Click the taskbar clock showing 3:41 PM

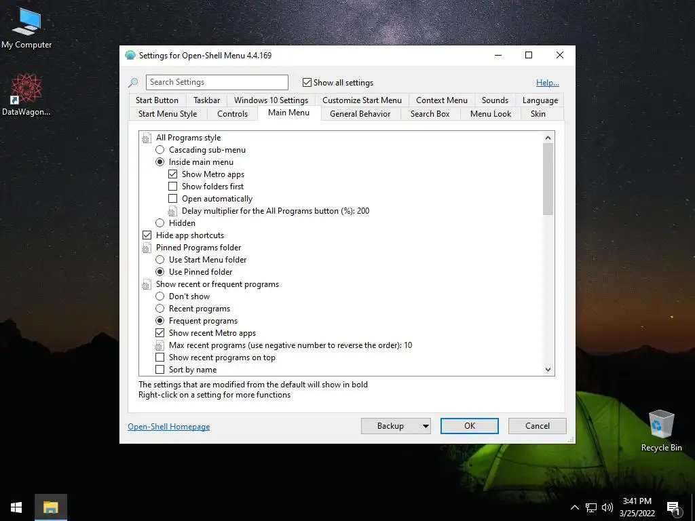(637, 507)
